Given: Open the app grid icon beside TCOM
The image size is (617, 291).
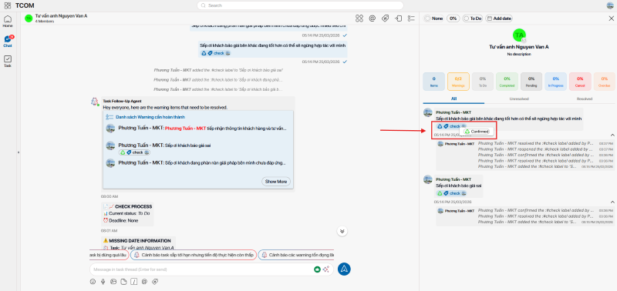Looking at the screenshot, I should click(8, 5).
